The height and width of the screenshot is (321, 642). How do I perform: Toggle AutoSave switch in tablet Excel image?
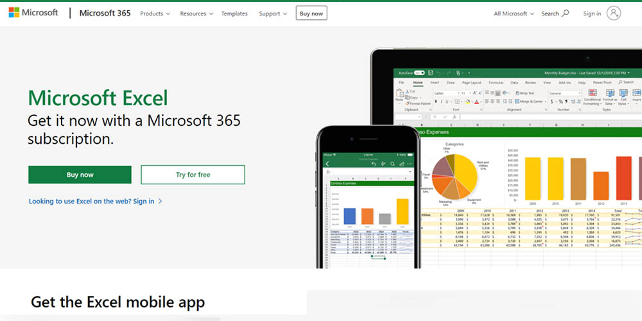(419, 73)
